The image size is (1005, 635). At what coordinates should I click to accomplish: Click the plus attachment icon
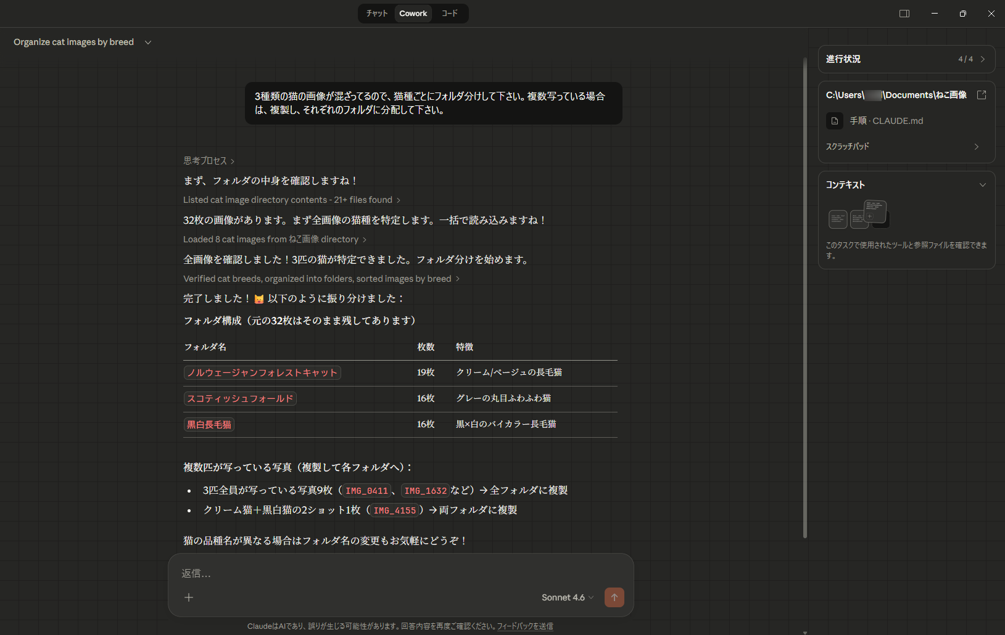pyautogui.click(x=189, y=597)
